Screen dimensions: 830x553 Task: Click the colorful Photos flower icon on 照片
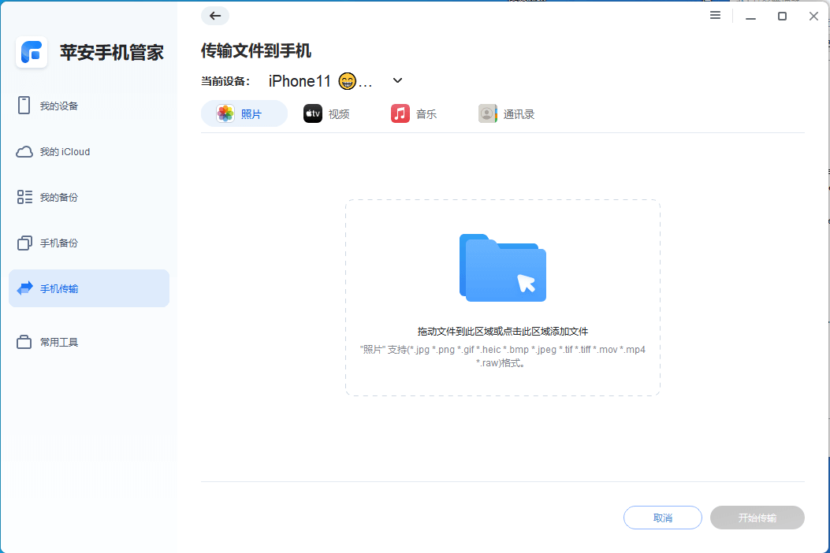tap(225, 113)
